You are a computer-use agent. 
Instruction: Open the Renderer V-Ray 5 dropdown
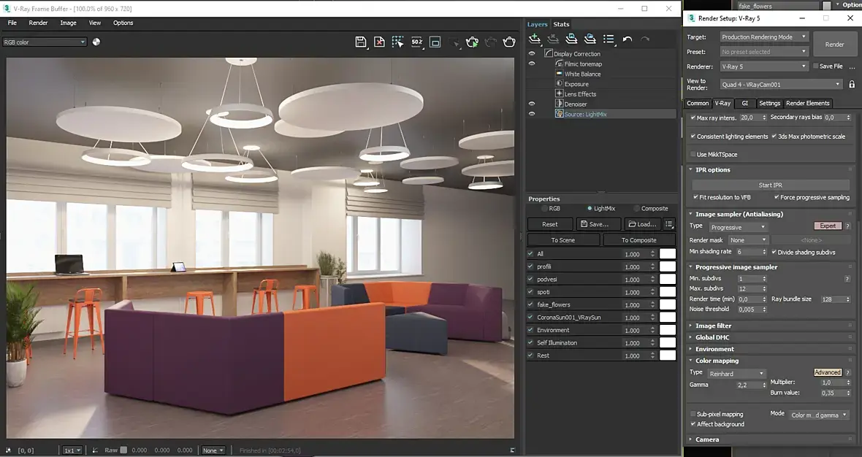tap(763, 66)
